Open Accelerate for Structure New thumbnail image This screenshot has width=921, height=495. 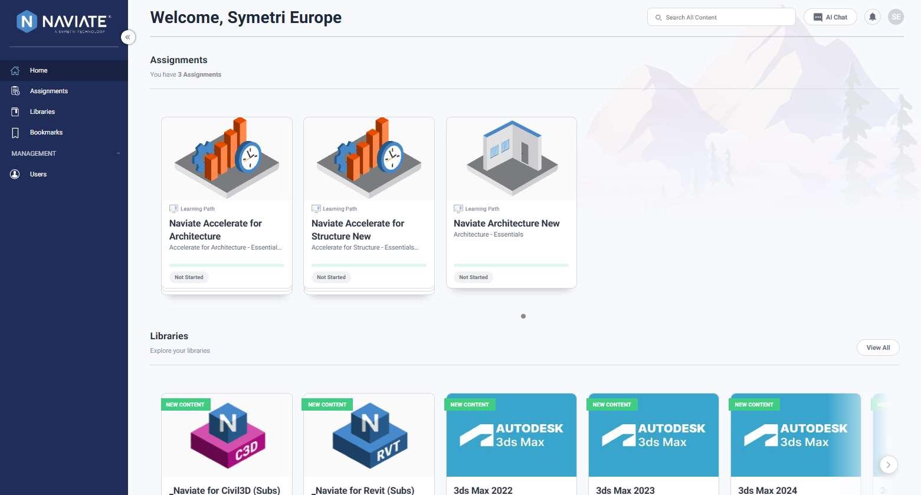pos(369,159)
